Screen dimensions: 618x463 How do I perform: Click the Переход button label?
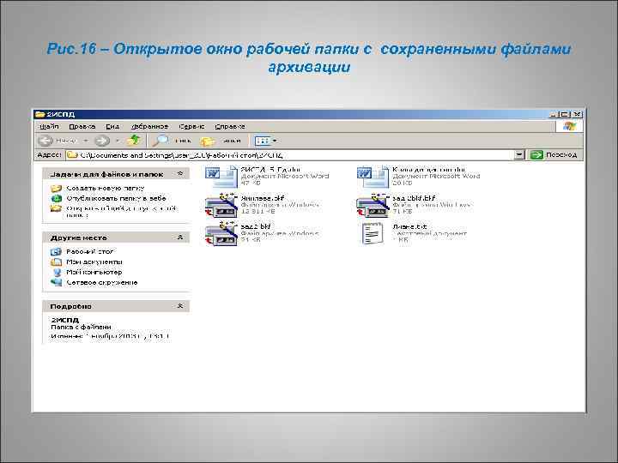[561, 154]
